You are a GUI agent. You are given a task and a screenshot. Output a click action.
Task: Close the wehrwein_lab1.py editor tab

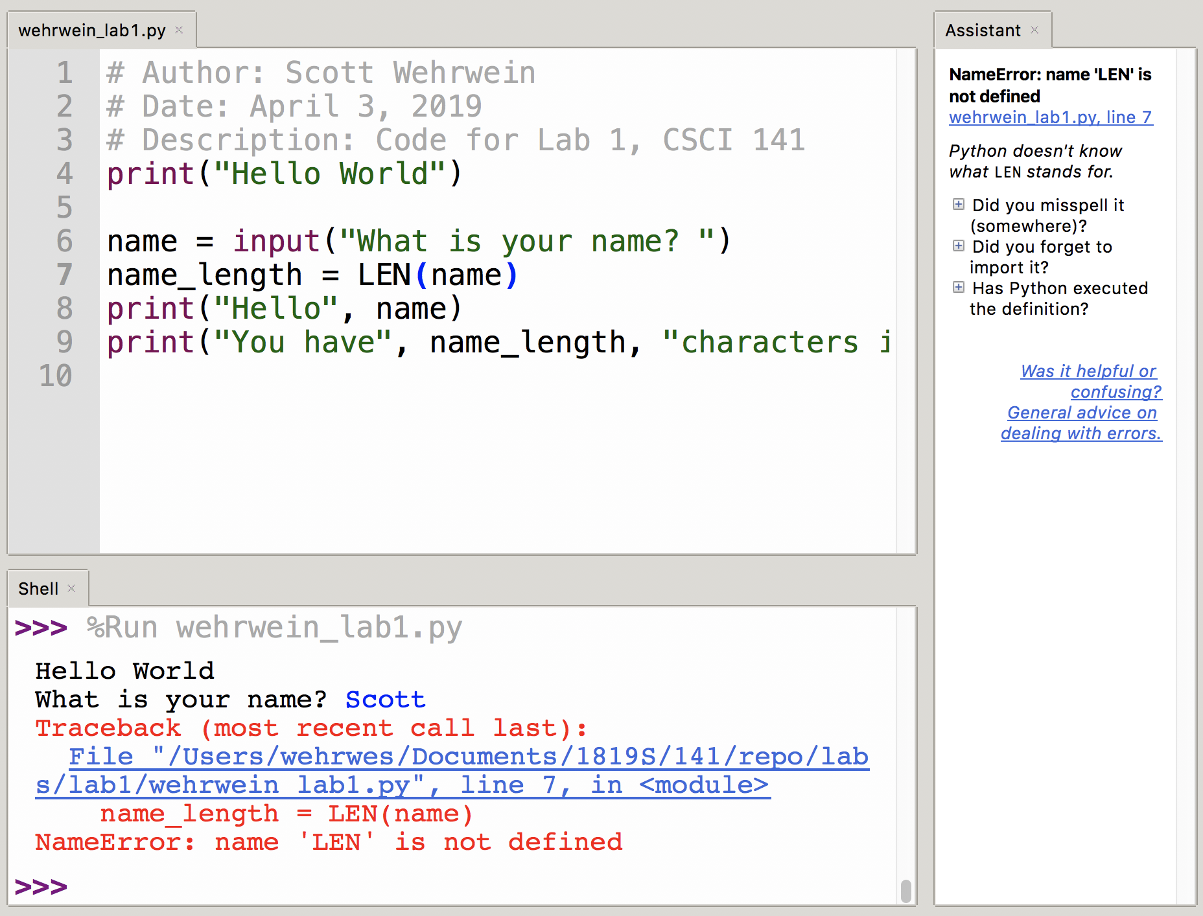(x=180, y=30)
